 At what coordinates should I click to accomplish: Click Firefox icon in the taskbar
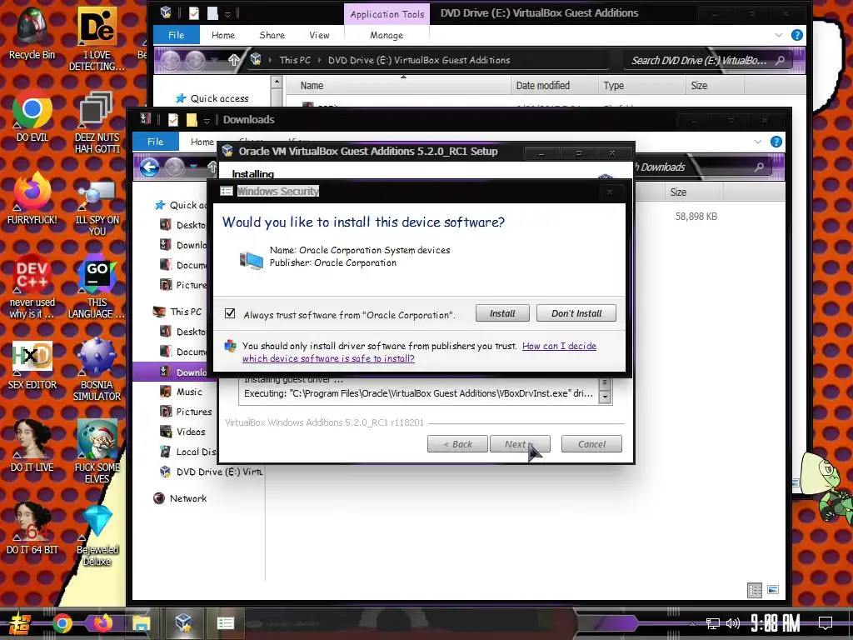point(102,623)
